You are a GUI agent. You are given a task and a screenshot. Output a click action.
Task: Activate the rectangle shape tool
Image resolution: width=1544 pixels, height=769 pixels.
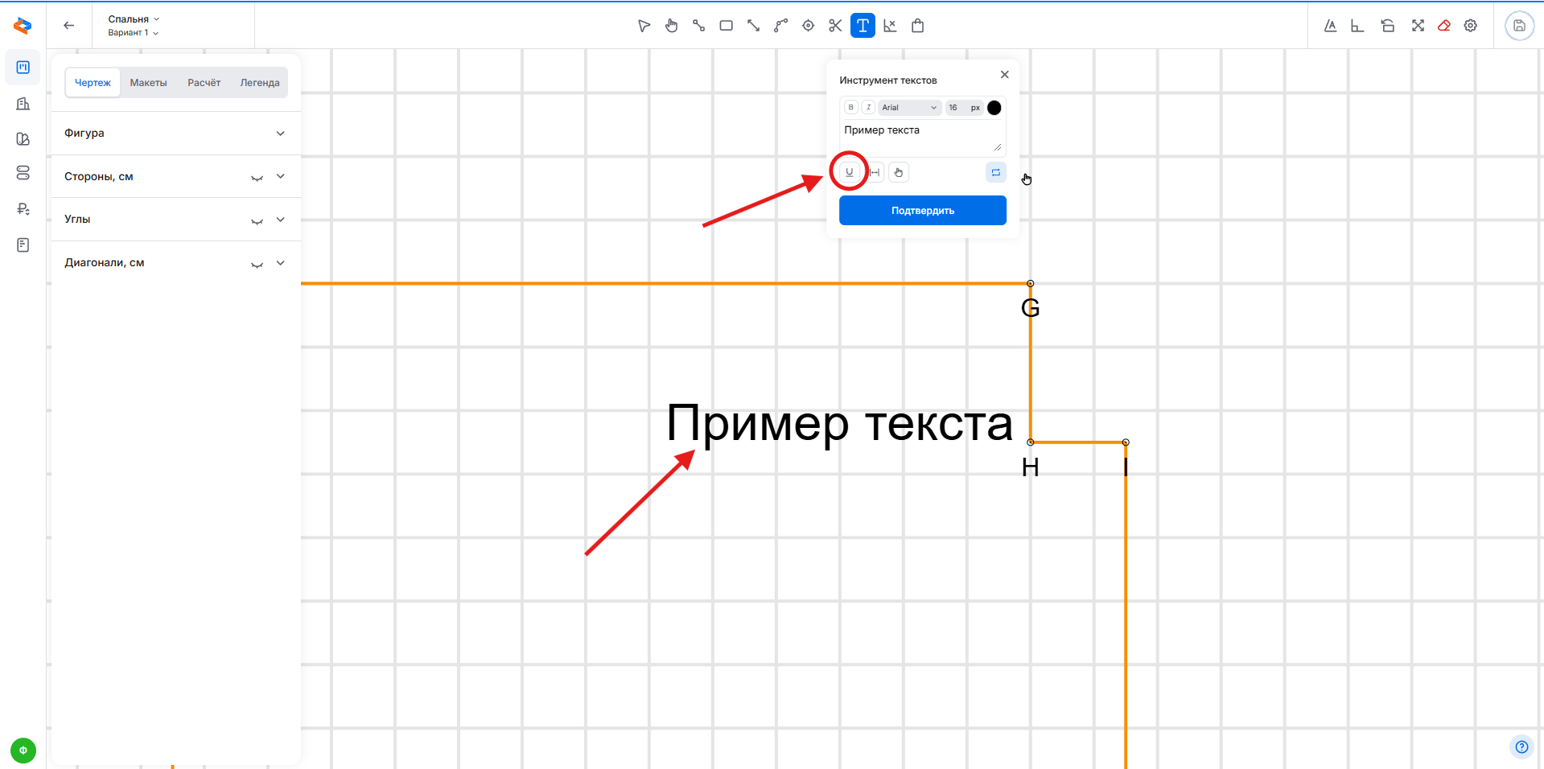point(726,26)
